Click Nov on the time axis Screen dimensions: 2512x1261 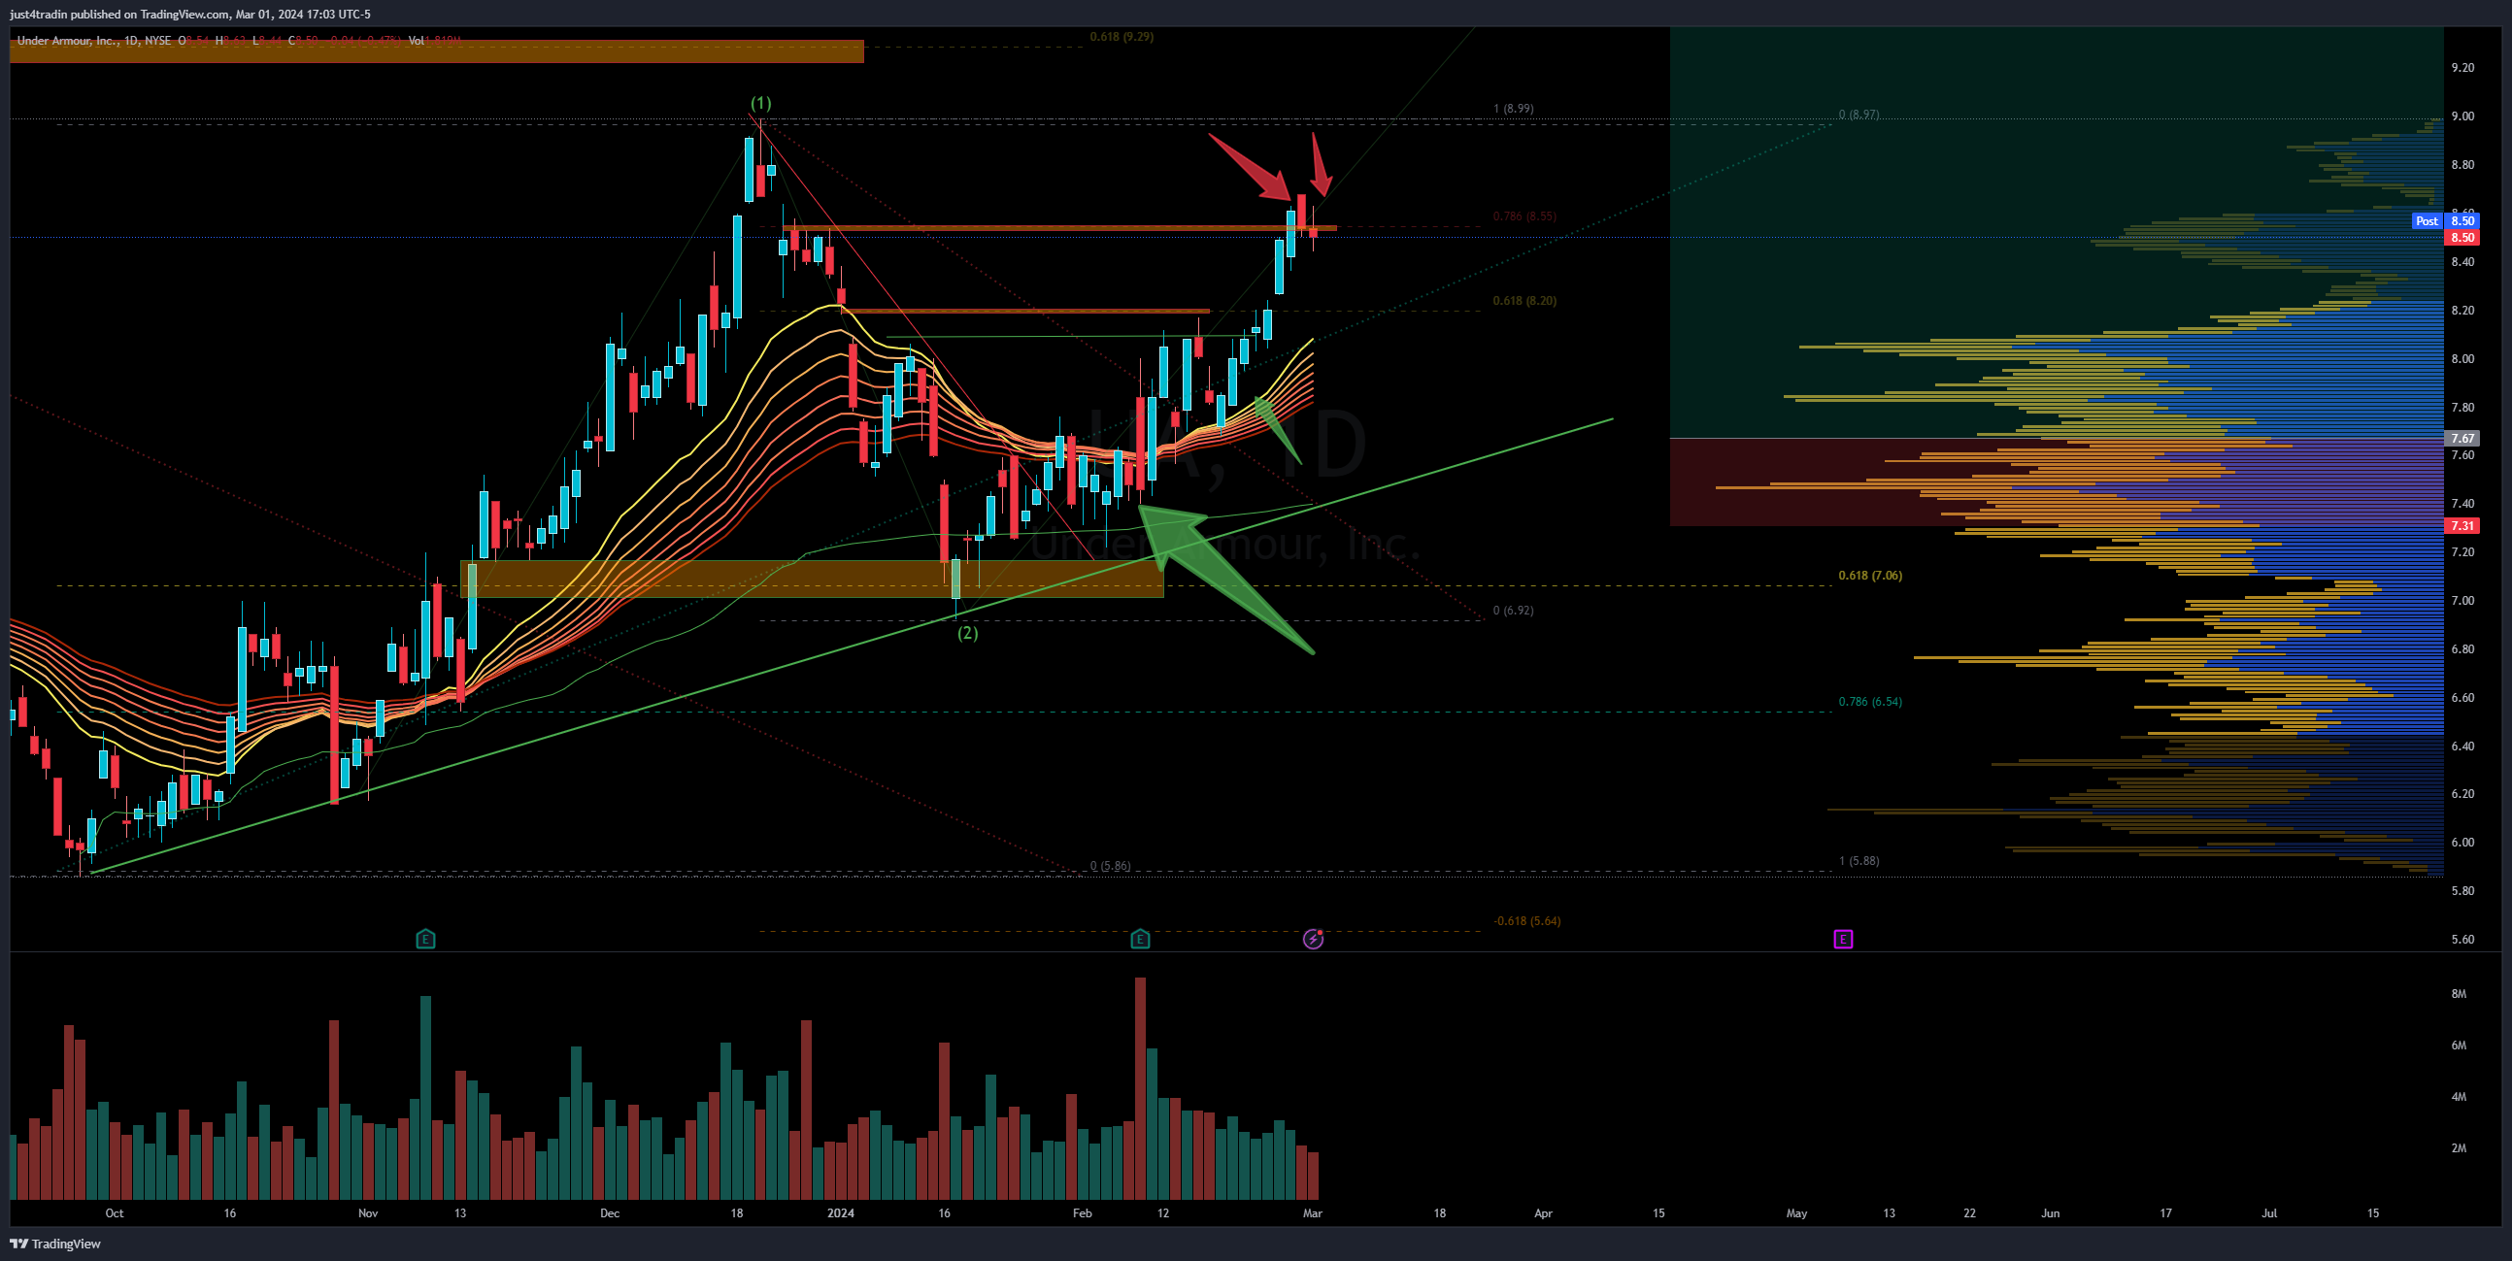[x=368, y=1213]
